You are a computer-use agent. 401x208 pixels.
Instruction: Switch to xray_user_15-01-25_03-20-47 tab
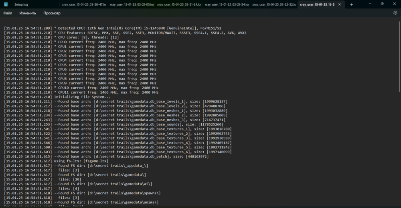pos(84,4)
